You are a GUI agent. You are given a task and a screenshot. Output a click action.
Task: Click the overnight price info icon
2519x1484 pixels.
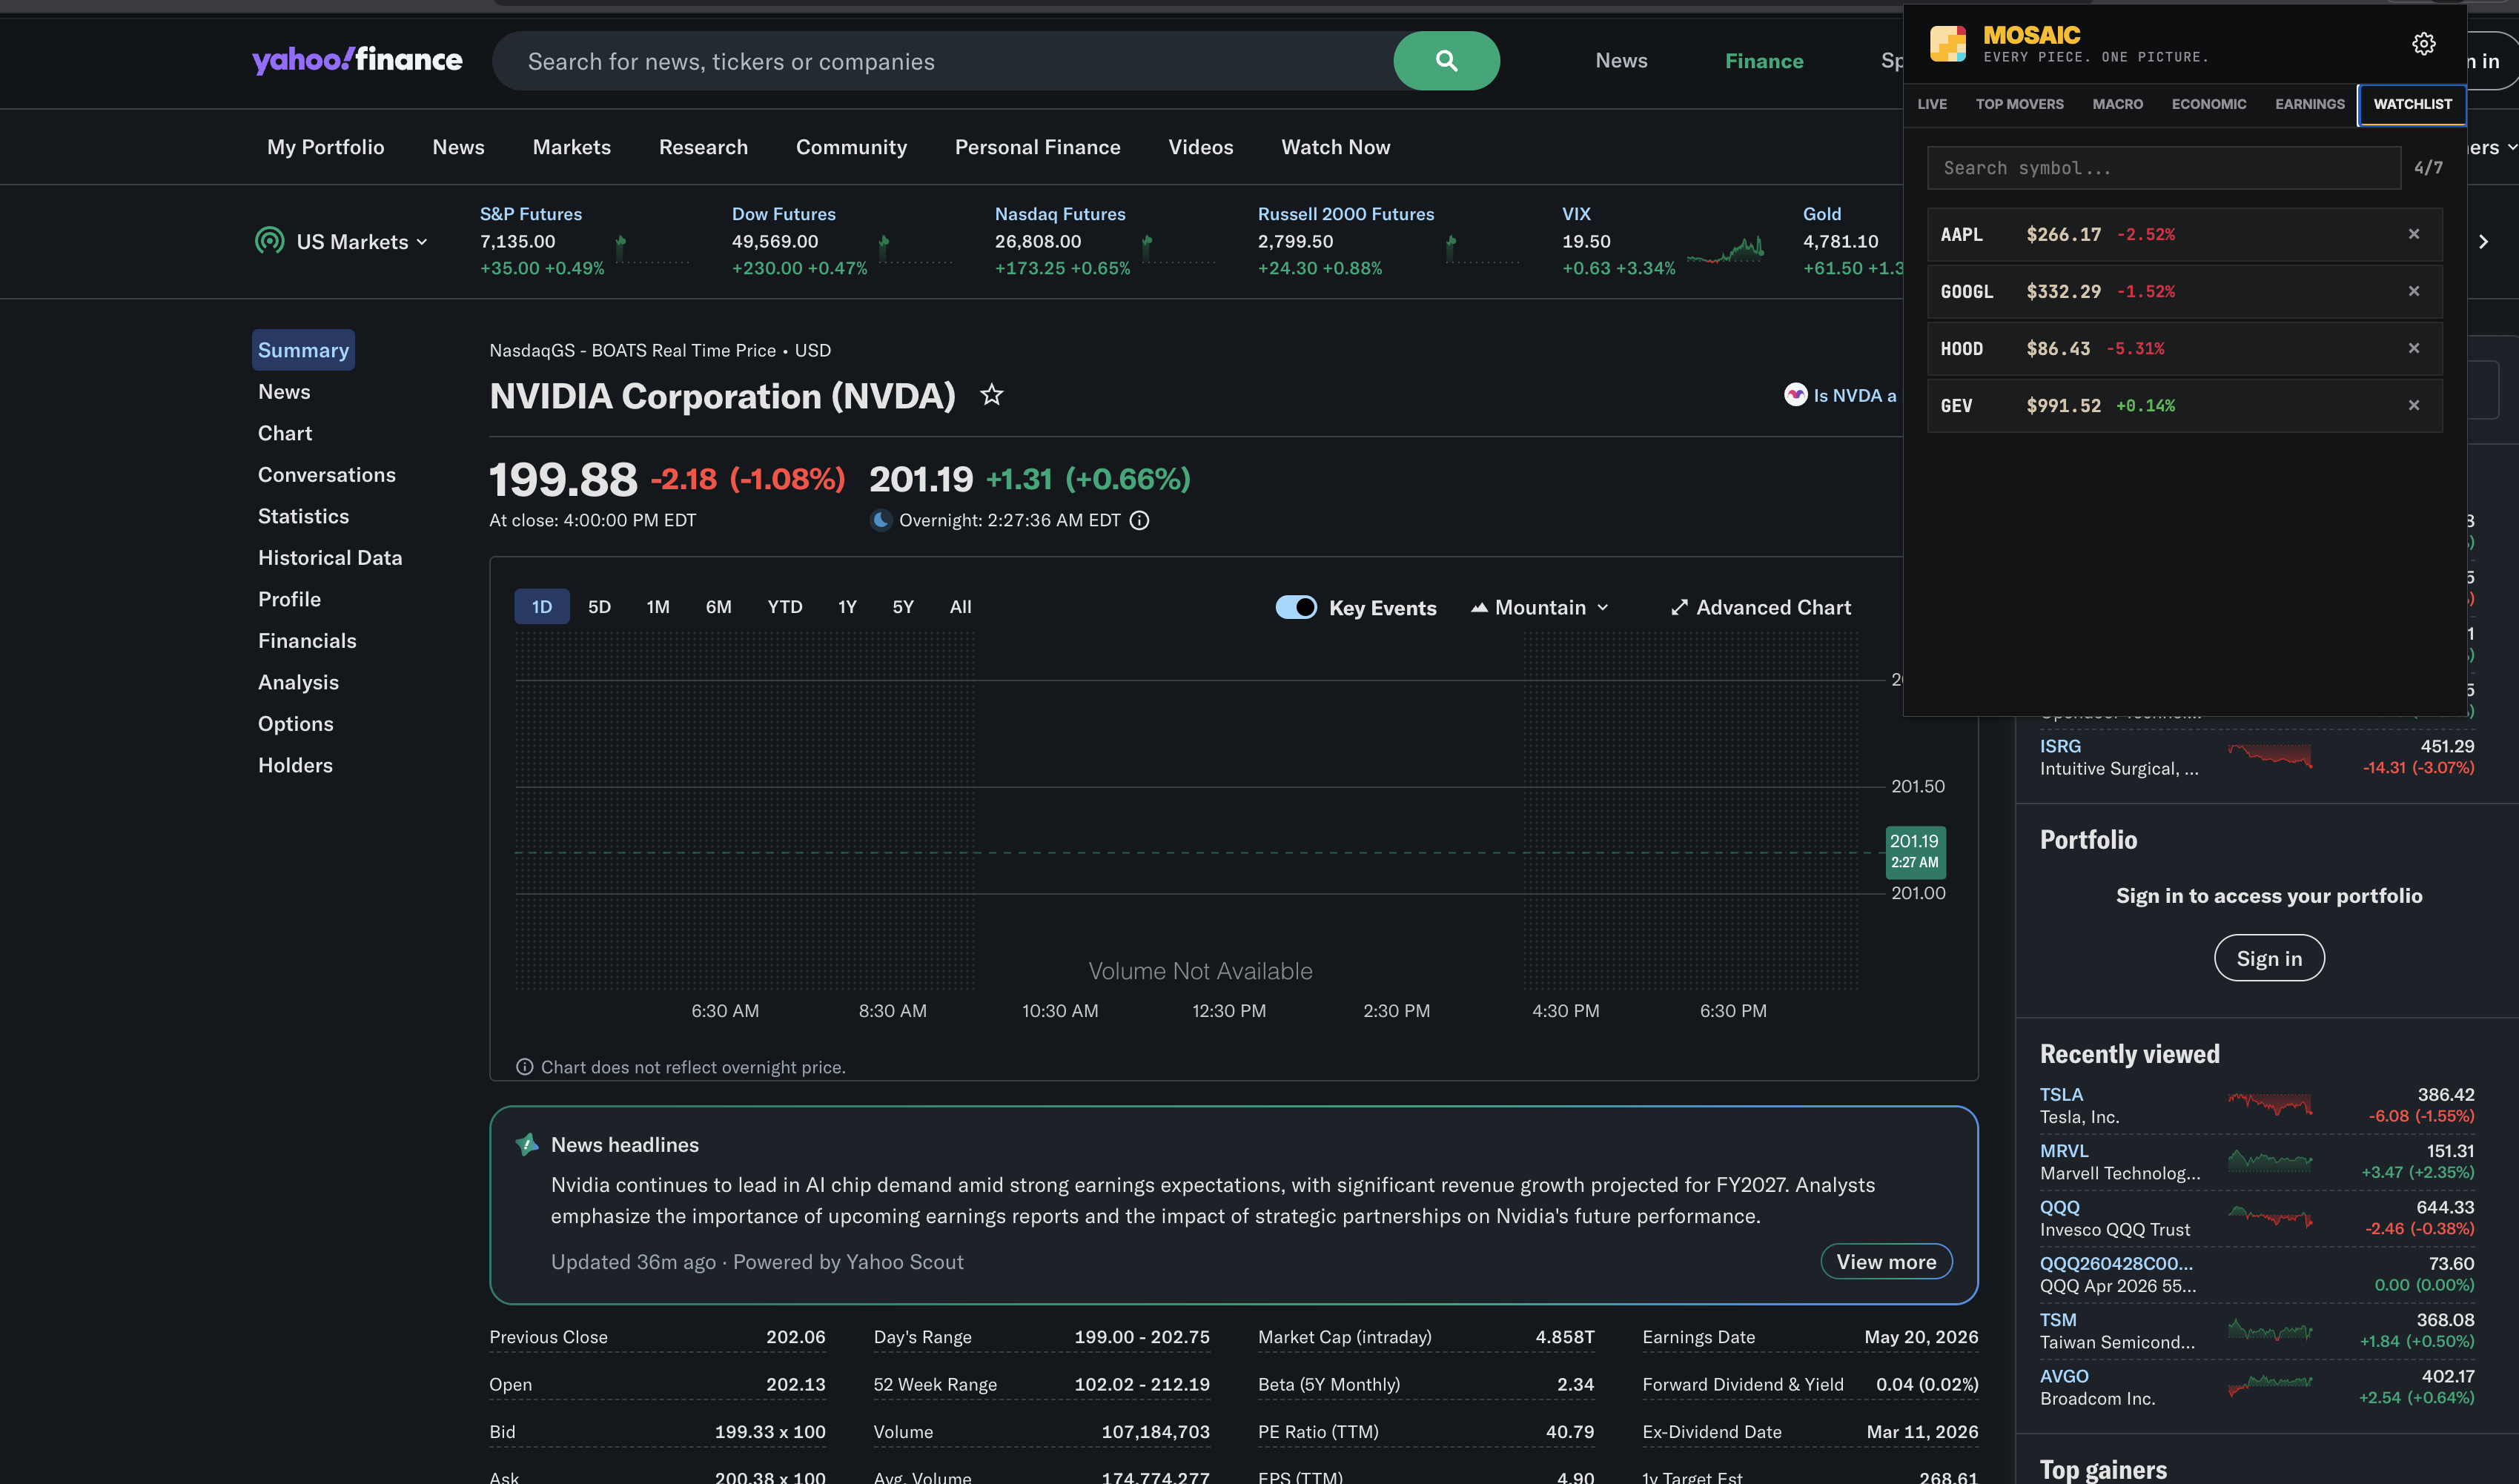(1139, 520)
